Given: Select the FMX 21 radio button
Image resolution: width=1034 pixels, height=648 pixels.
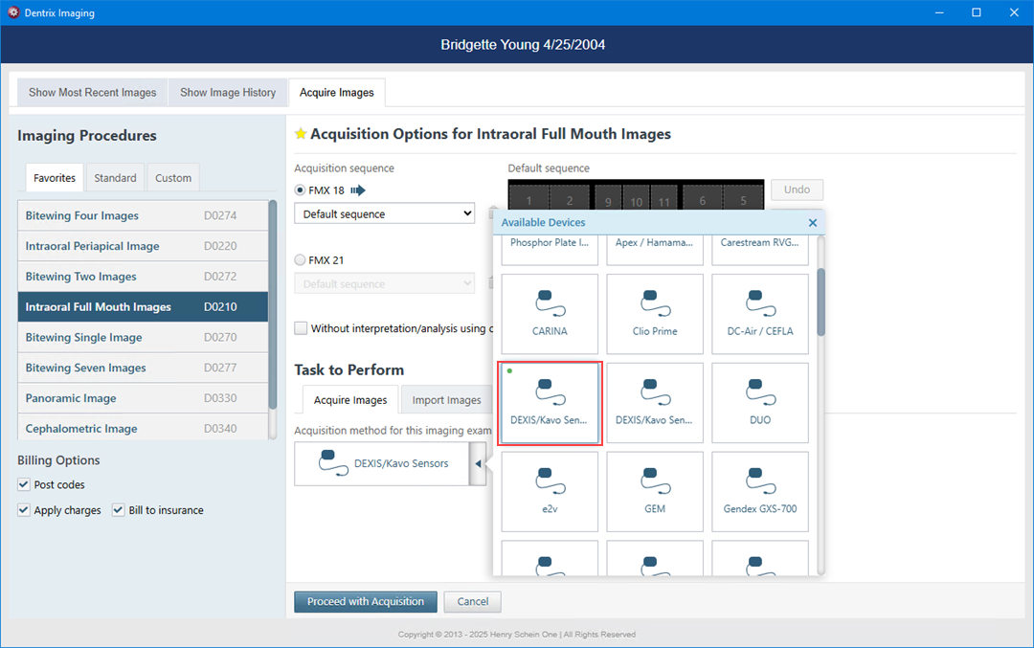Looking at the screenshot, I should coord(301,259).
